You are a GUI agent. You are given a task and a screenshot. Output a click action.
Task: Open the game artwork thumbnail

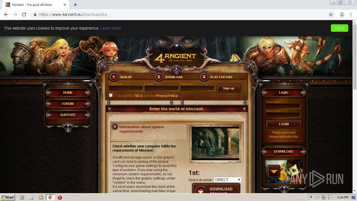[x=215, y=143]
